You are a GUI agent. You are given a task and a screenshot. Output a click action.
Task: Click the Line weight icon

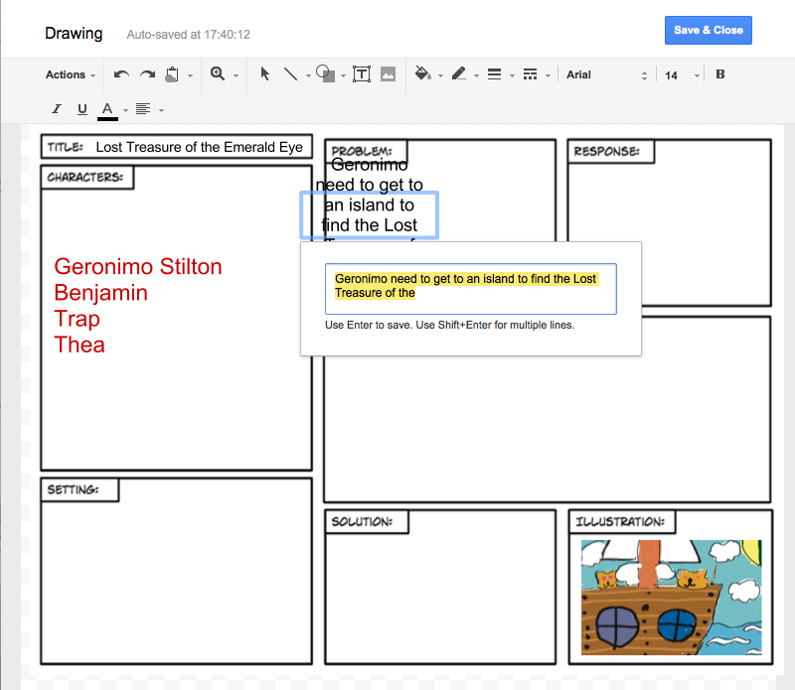pyautogui.click(x=496, y=73)
